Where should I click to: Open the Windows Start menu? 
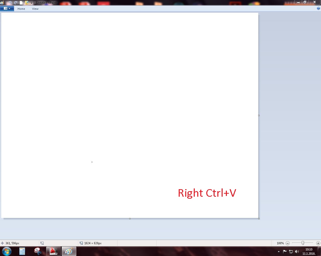[7, 251]
